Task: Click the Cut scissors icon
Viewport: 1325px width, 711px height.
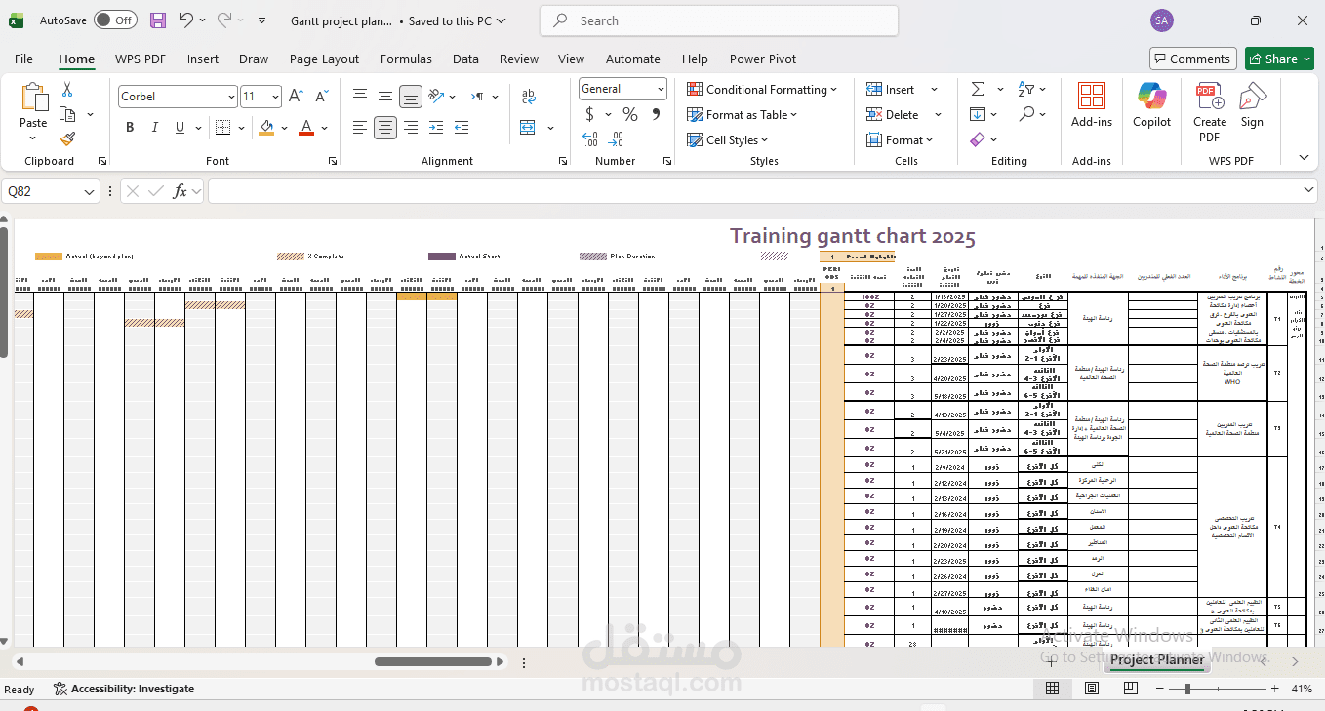Action: (x=67, y=90)
